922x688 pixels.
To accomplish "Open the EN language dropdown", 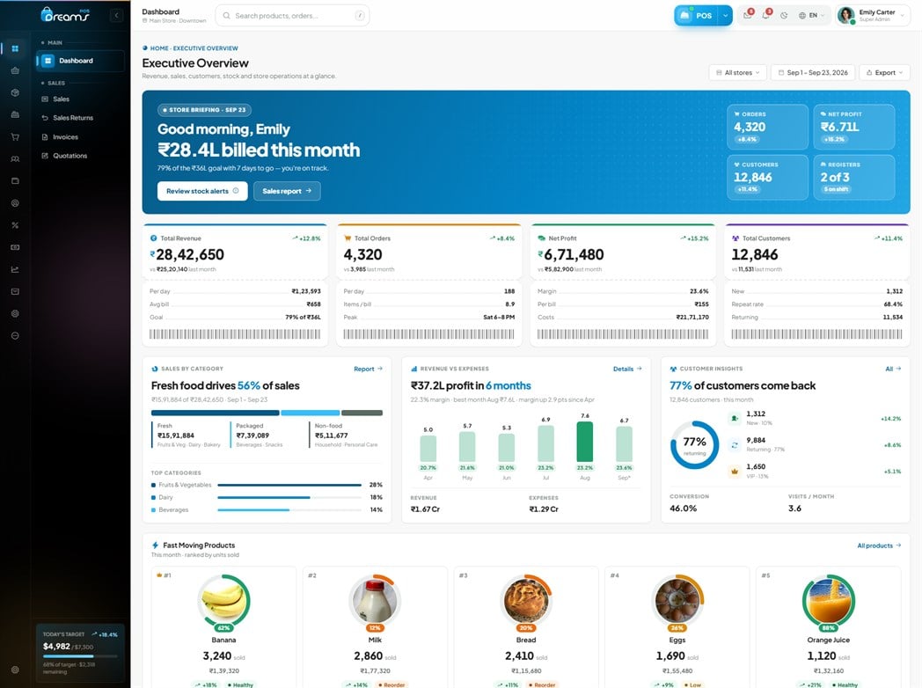I will 811,15.
